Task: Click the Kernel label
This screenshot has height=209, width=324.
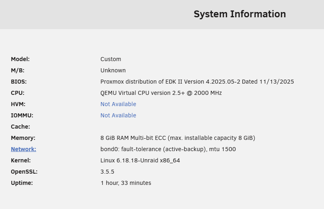Action: (x=21, y=160)
